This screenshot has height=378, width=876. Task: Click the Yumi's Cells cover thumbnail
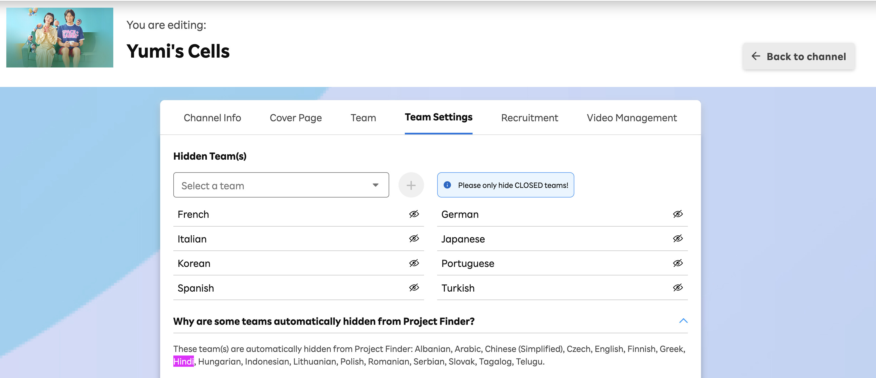60,37
